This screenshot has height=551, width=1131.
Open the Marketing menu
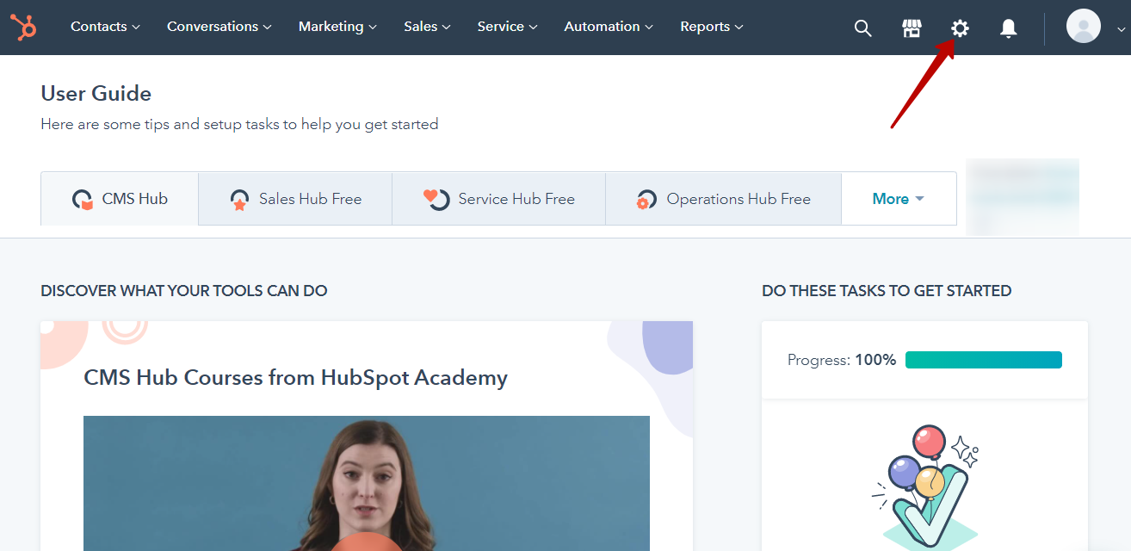click(x=337, y=27)
